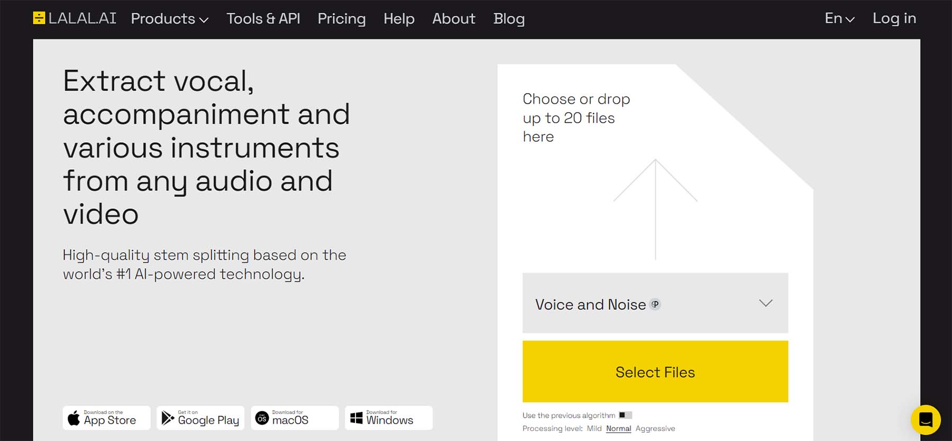Click the yellow Select Files button
This screenshot has height=441, width=952.
(655, 372)
